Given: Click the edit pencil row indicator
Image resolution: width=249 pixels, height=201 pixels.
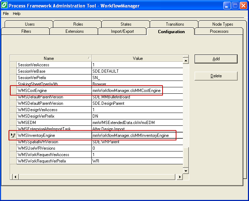Looking at the screenshot, I should click(13, 135).
